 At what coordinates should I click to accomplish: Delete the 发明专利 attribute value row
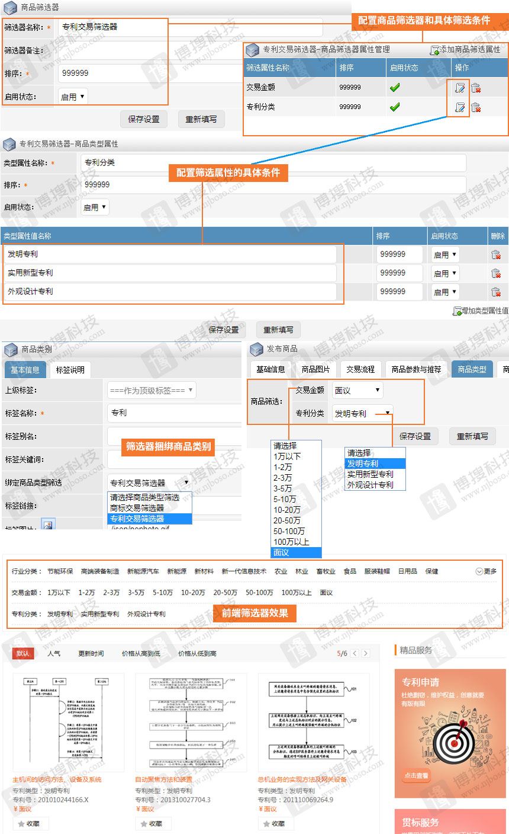496,254
